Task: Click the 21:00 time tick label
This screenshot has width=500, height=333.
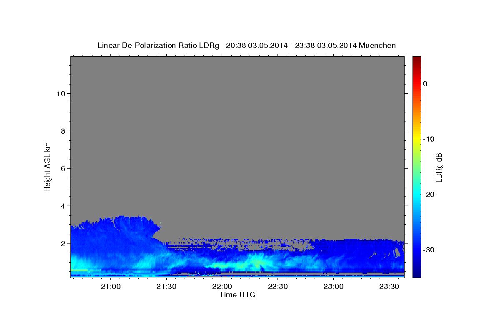Action: tap(110, 286)
